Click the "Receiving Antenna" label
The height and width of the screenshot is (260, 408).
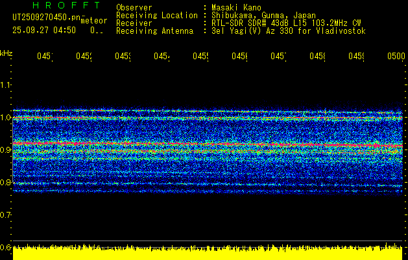pyautogui.click(x=155, y=31)
